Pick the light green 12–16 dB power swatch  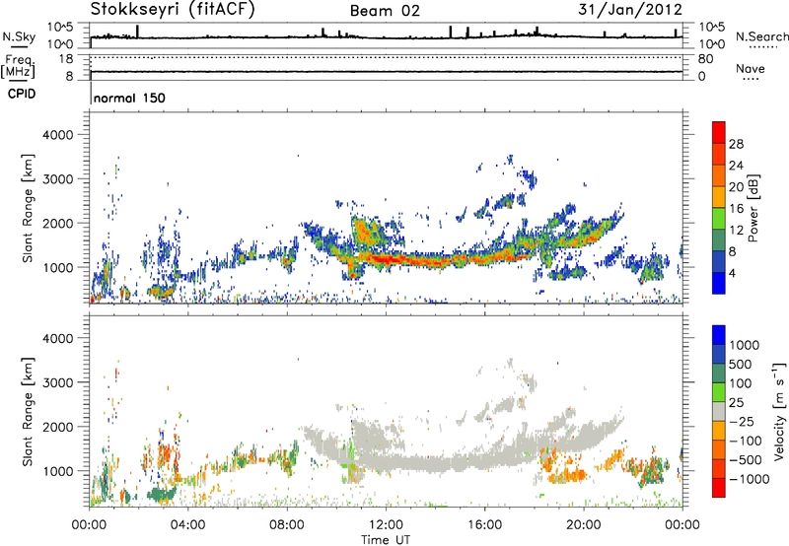pos(719,219)
